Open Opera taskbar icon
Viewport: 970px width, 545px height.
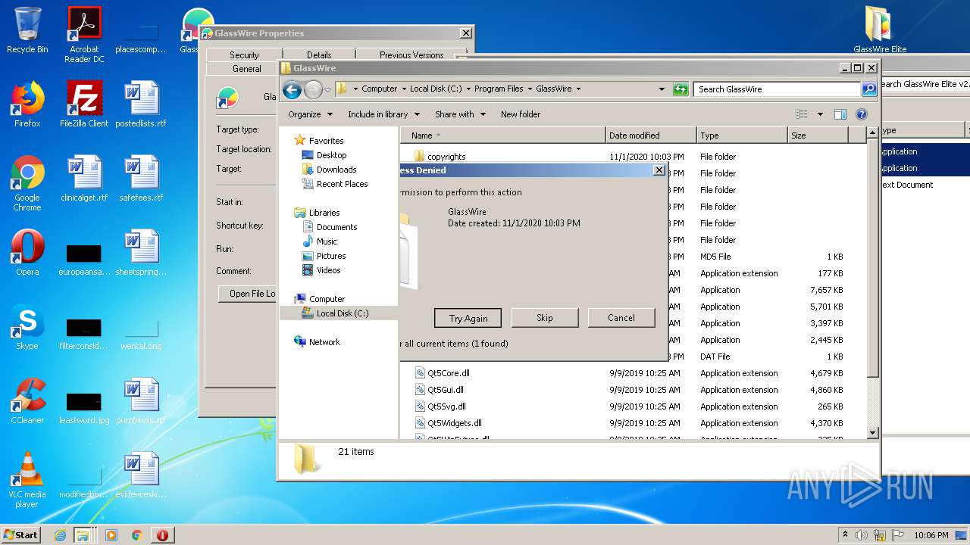click(x=162, y=535)
